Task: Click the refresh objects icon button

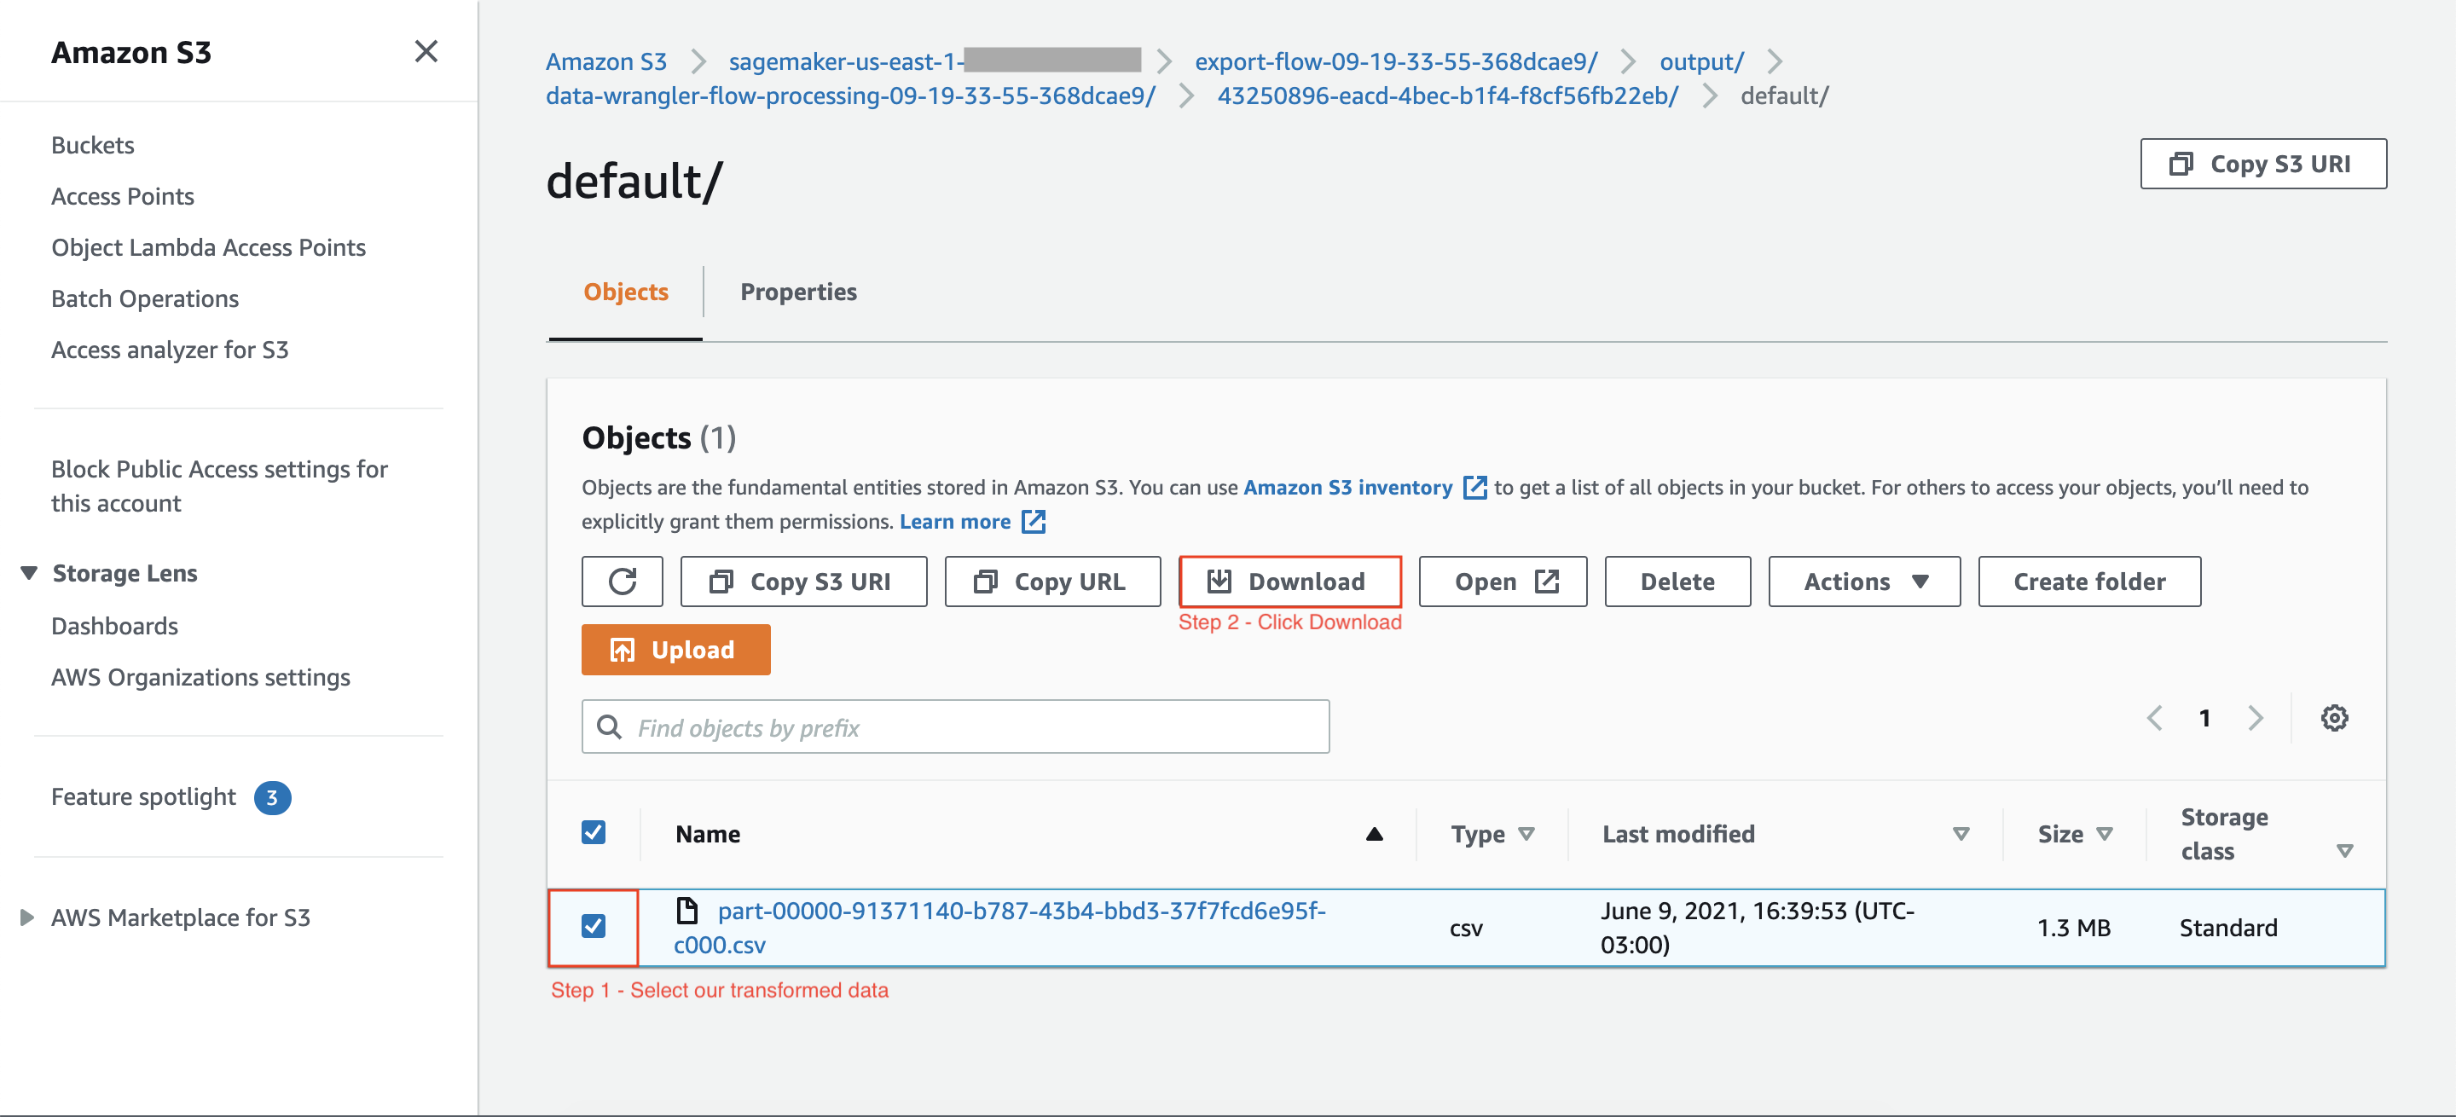Action: (622, 582)
